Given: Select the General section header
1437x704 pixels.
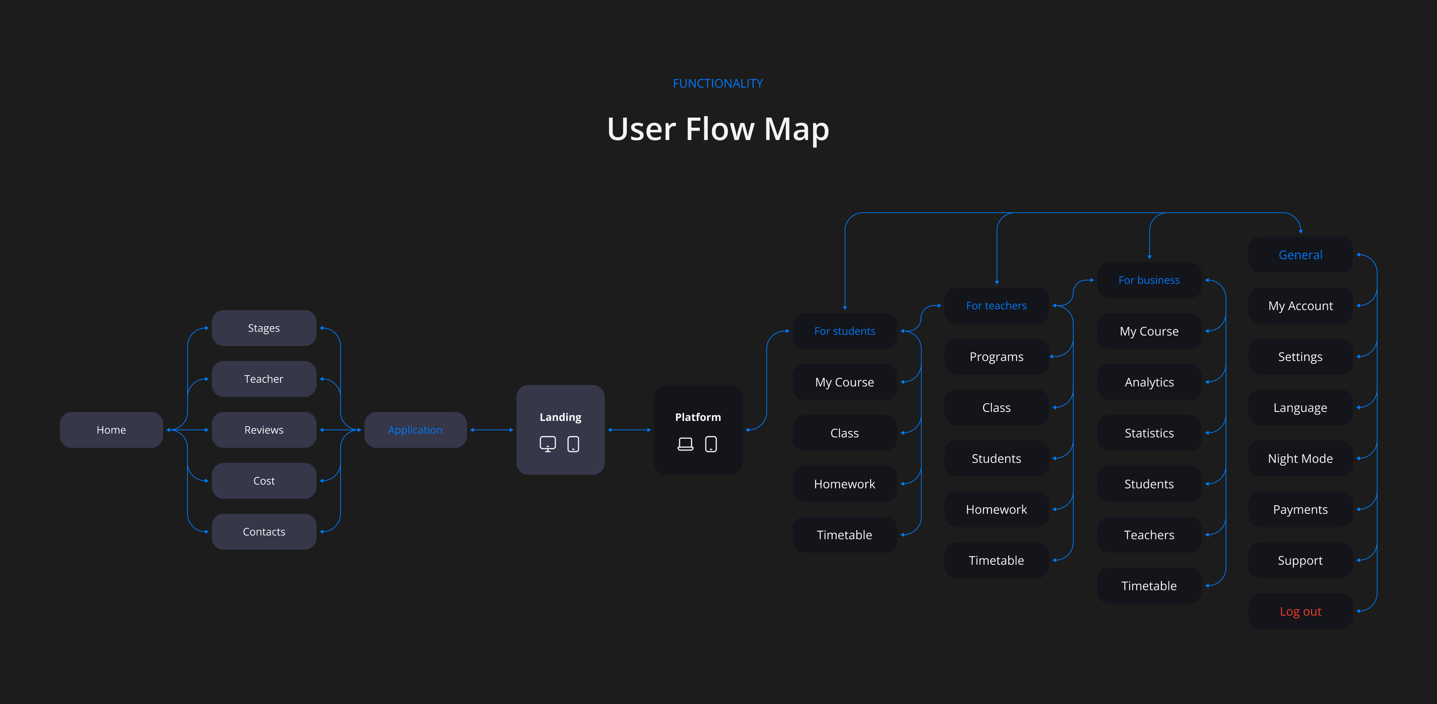Looking at the screenshot, I should pyautogui.click(x=1300, y=255).
